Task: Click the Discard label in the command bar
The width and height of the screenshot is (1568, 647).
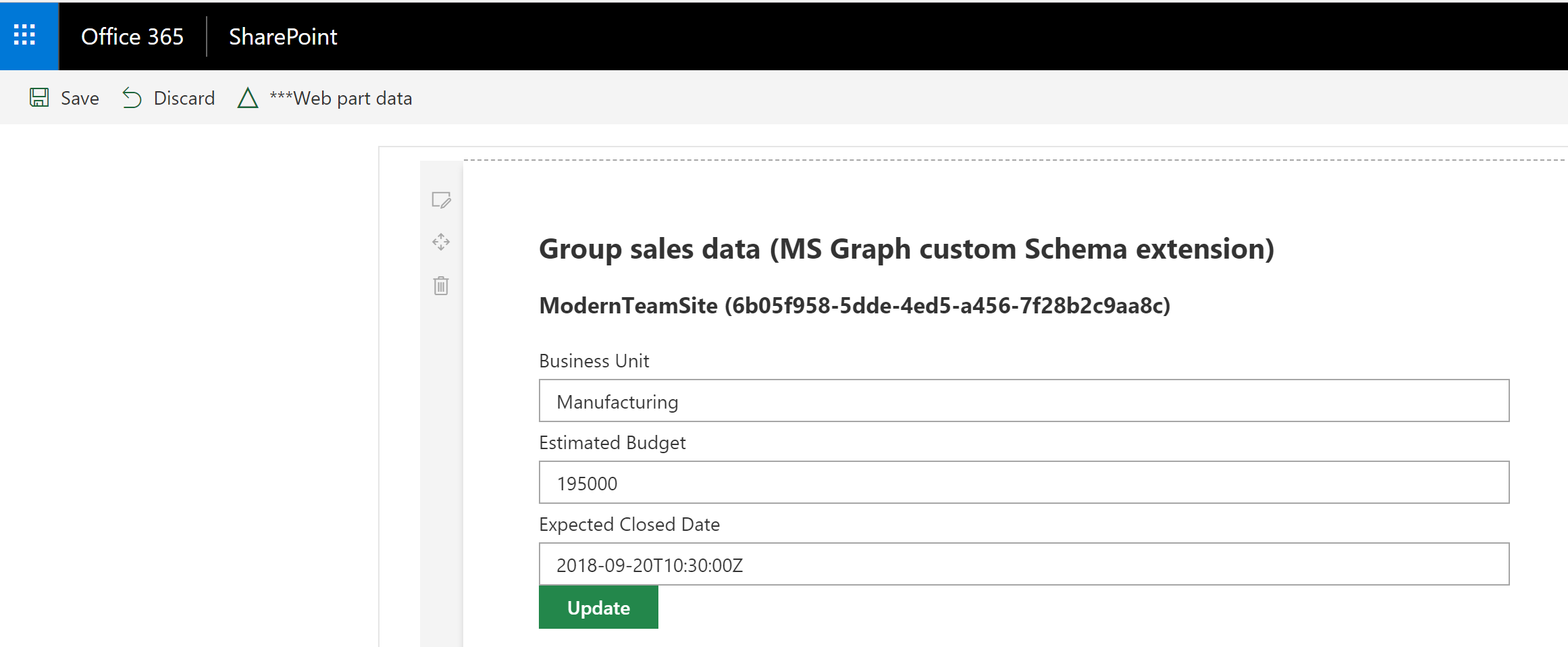Action: (x=184, y=99)
